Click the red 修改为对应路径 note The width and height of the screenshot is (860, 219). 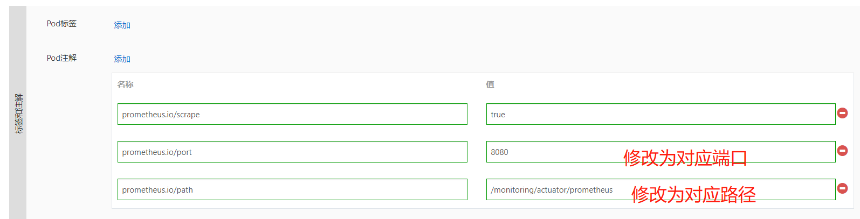tap(693, 194)
